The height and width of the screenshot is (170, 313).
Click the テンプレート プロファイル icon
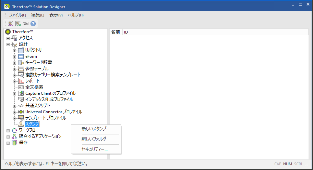coord(21,118)
